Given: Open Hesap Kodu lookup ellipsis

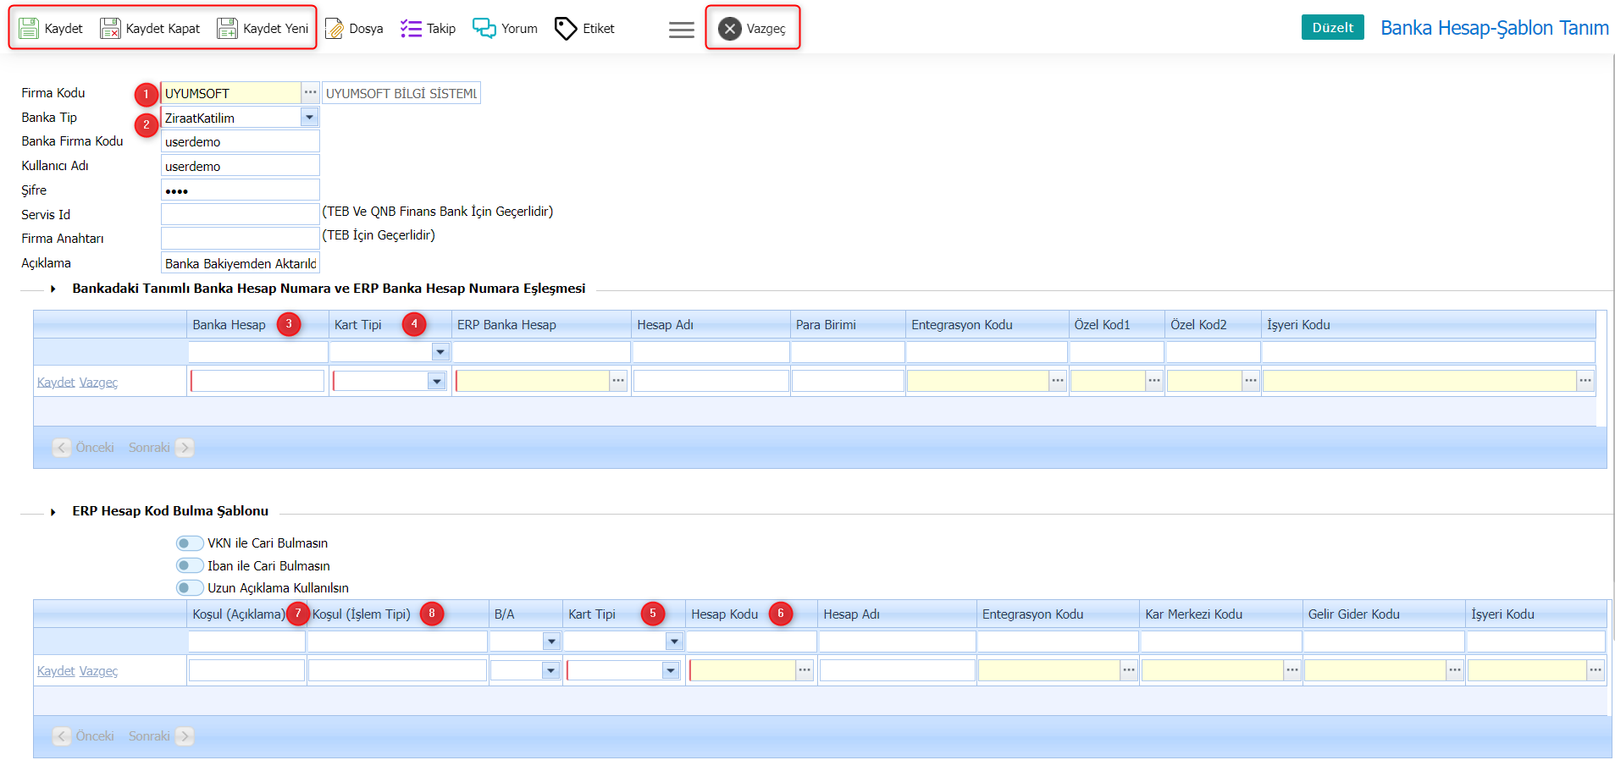Looking at the screenshot, I should [x=805, y=670].
